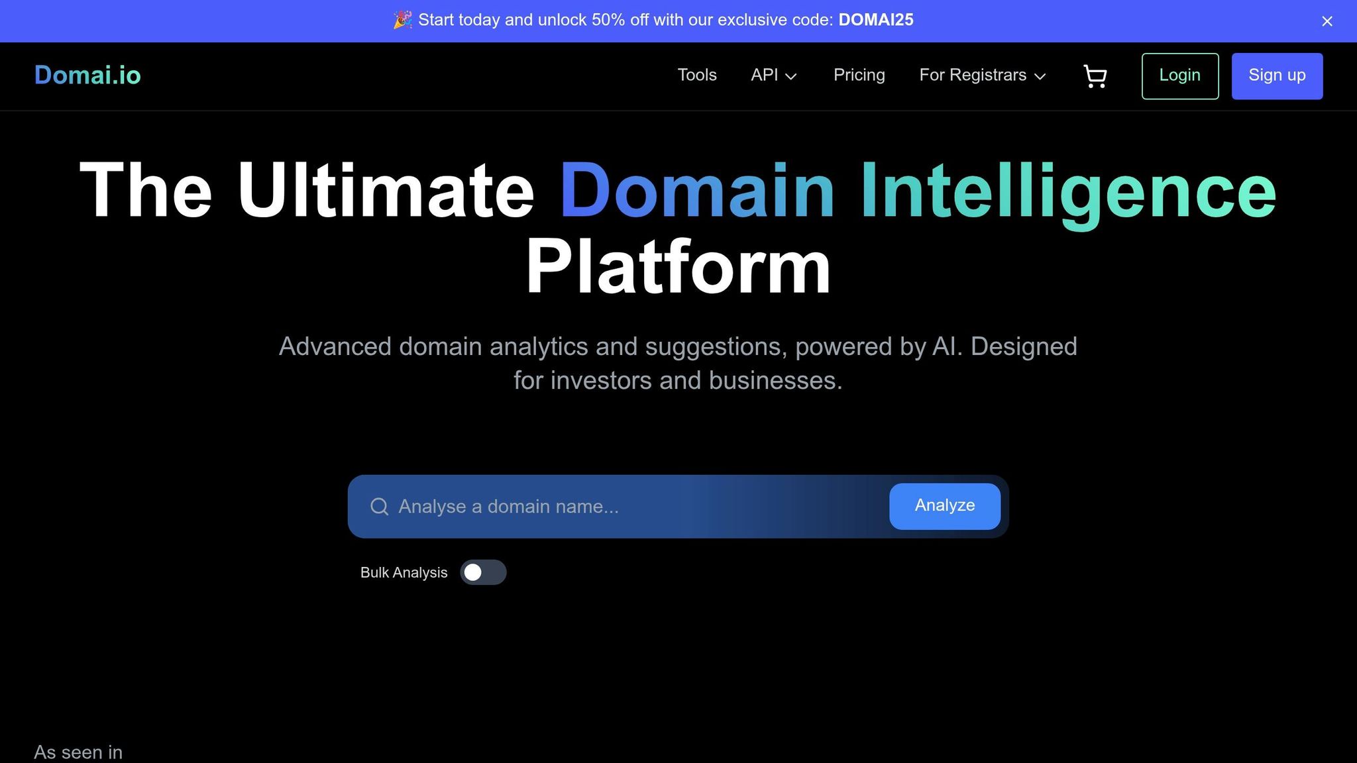Click the Domai.io logo
Image resolution: width=1357 pixels, height=763 pixels.
click(87, 76)
